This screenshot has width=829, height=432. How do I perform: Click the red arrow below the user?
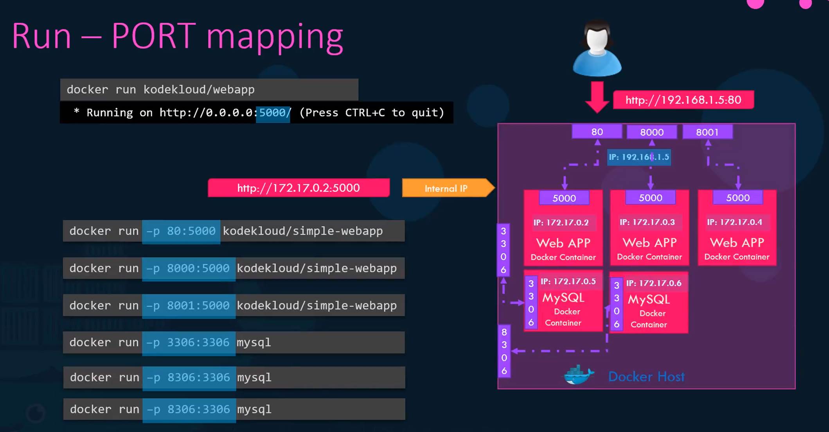tap(597, 97)
